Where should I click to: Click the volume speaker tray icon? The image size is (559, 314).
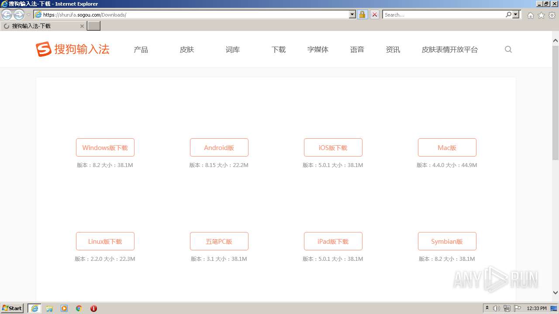coord(497,308)
